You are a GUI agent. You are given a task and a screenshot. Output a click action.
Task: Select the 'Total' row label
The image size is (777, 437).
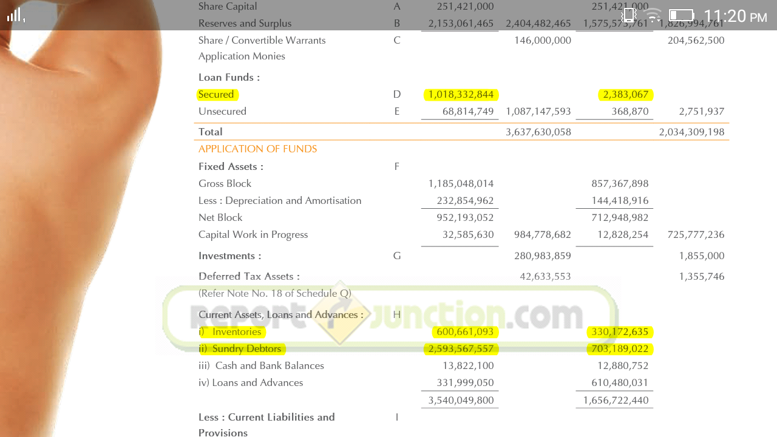211,132
